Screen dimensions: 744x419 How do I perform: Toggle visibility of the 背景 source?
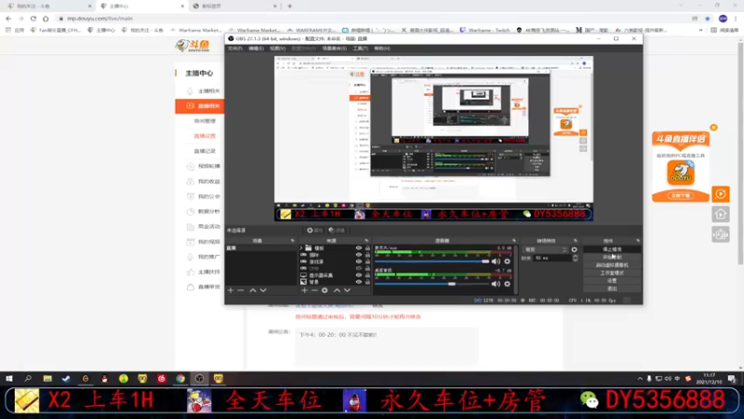pos(359,282)
